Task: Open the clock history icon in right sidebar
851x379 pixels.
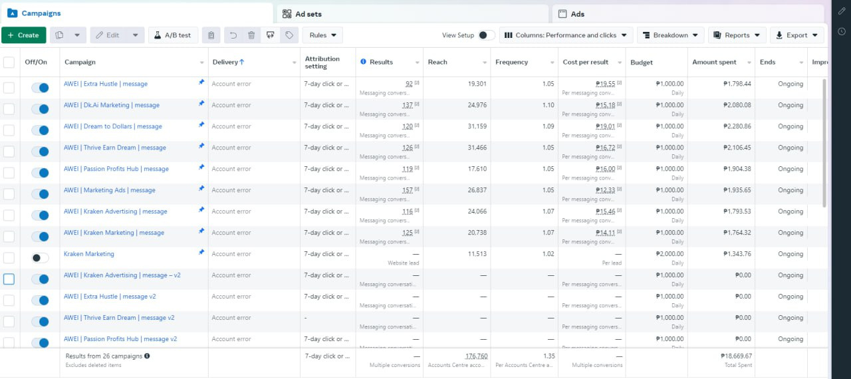Action: pyautogui.click(x=841, y=31)
